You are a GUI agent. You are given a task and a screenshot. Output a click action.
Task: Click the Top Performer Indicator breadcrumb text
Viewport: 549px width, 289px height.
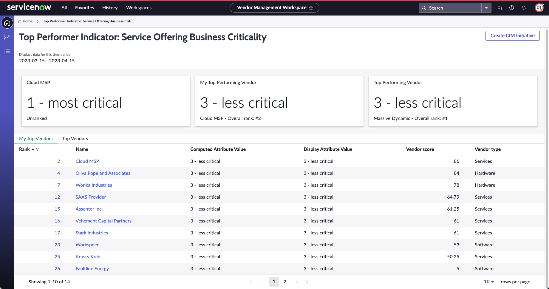tap(89, 21)
